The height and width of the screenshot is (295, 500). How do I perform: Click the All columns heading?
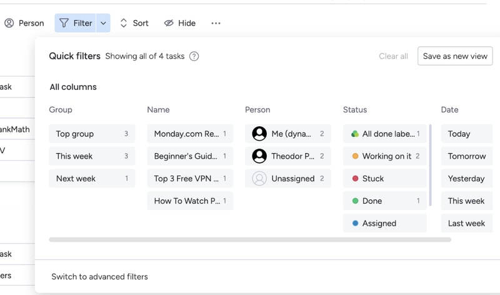(x=73, y=87)
